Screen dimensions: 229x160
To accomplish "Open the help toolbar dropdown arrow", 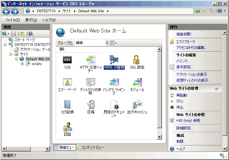I will pos(225,11).
